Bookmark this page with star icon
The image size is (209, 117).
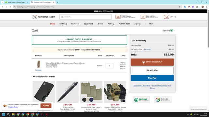coord(180,7)
